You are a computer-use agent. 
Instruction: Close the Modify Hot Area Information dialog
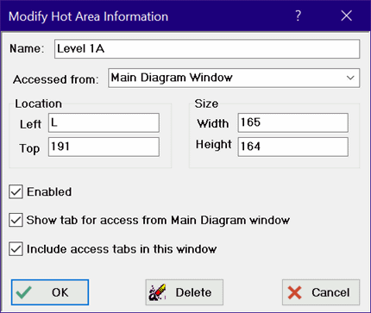pos(346,16)
